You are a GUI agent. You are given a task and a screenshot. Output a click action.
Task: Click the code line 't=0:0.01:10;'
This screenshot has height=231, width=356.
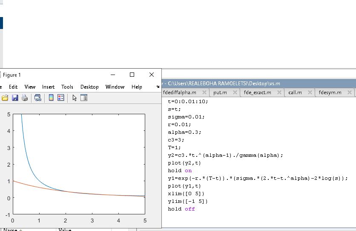pos(188,101)
